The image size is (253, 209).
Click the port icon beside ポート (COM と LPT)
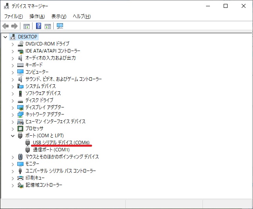20,136
